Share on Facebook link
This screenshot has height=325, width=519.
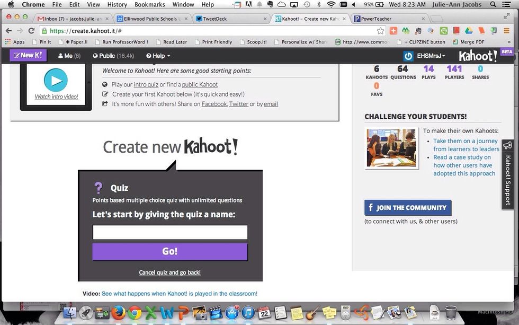(x=214, y=104)
